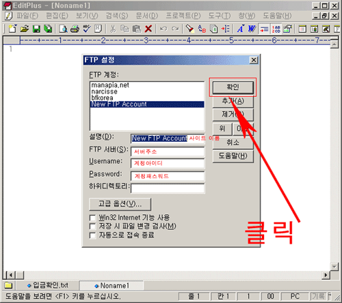Viewport: 342px width, 303px height.
Task: Click the 설명(D) description input field
Action: click(168, 139)
